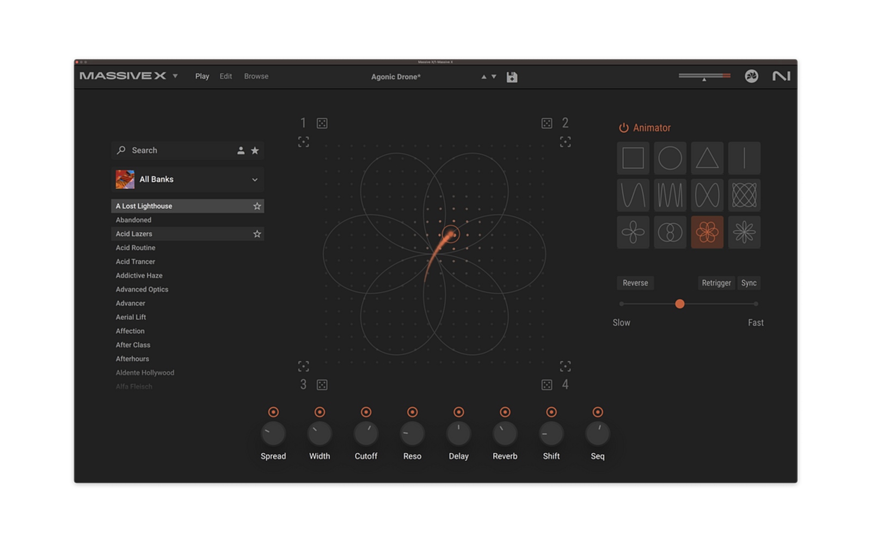Screen dimensions: 871x544
Task: Select the Acid Trancer preset
Action: click(188, 262)
